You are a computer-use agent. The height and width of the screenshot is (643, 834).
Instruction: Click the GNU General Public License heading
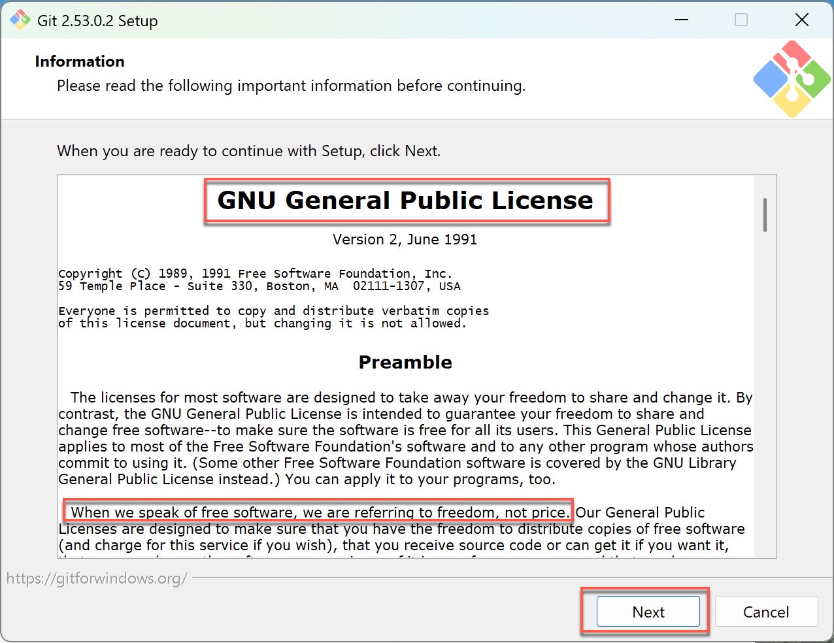tap(405, 201)
